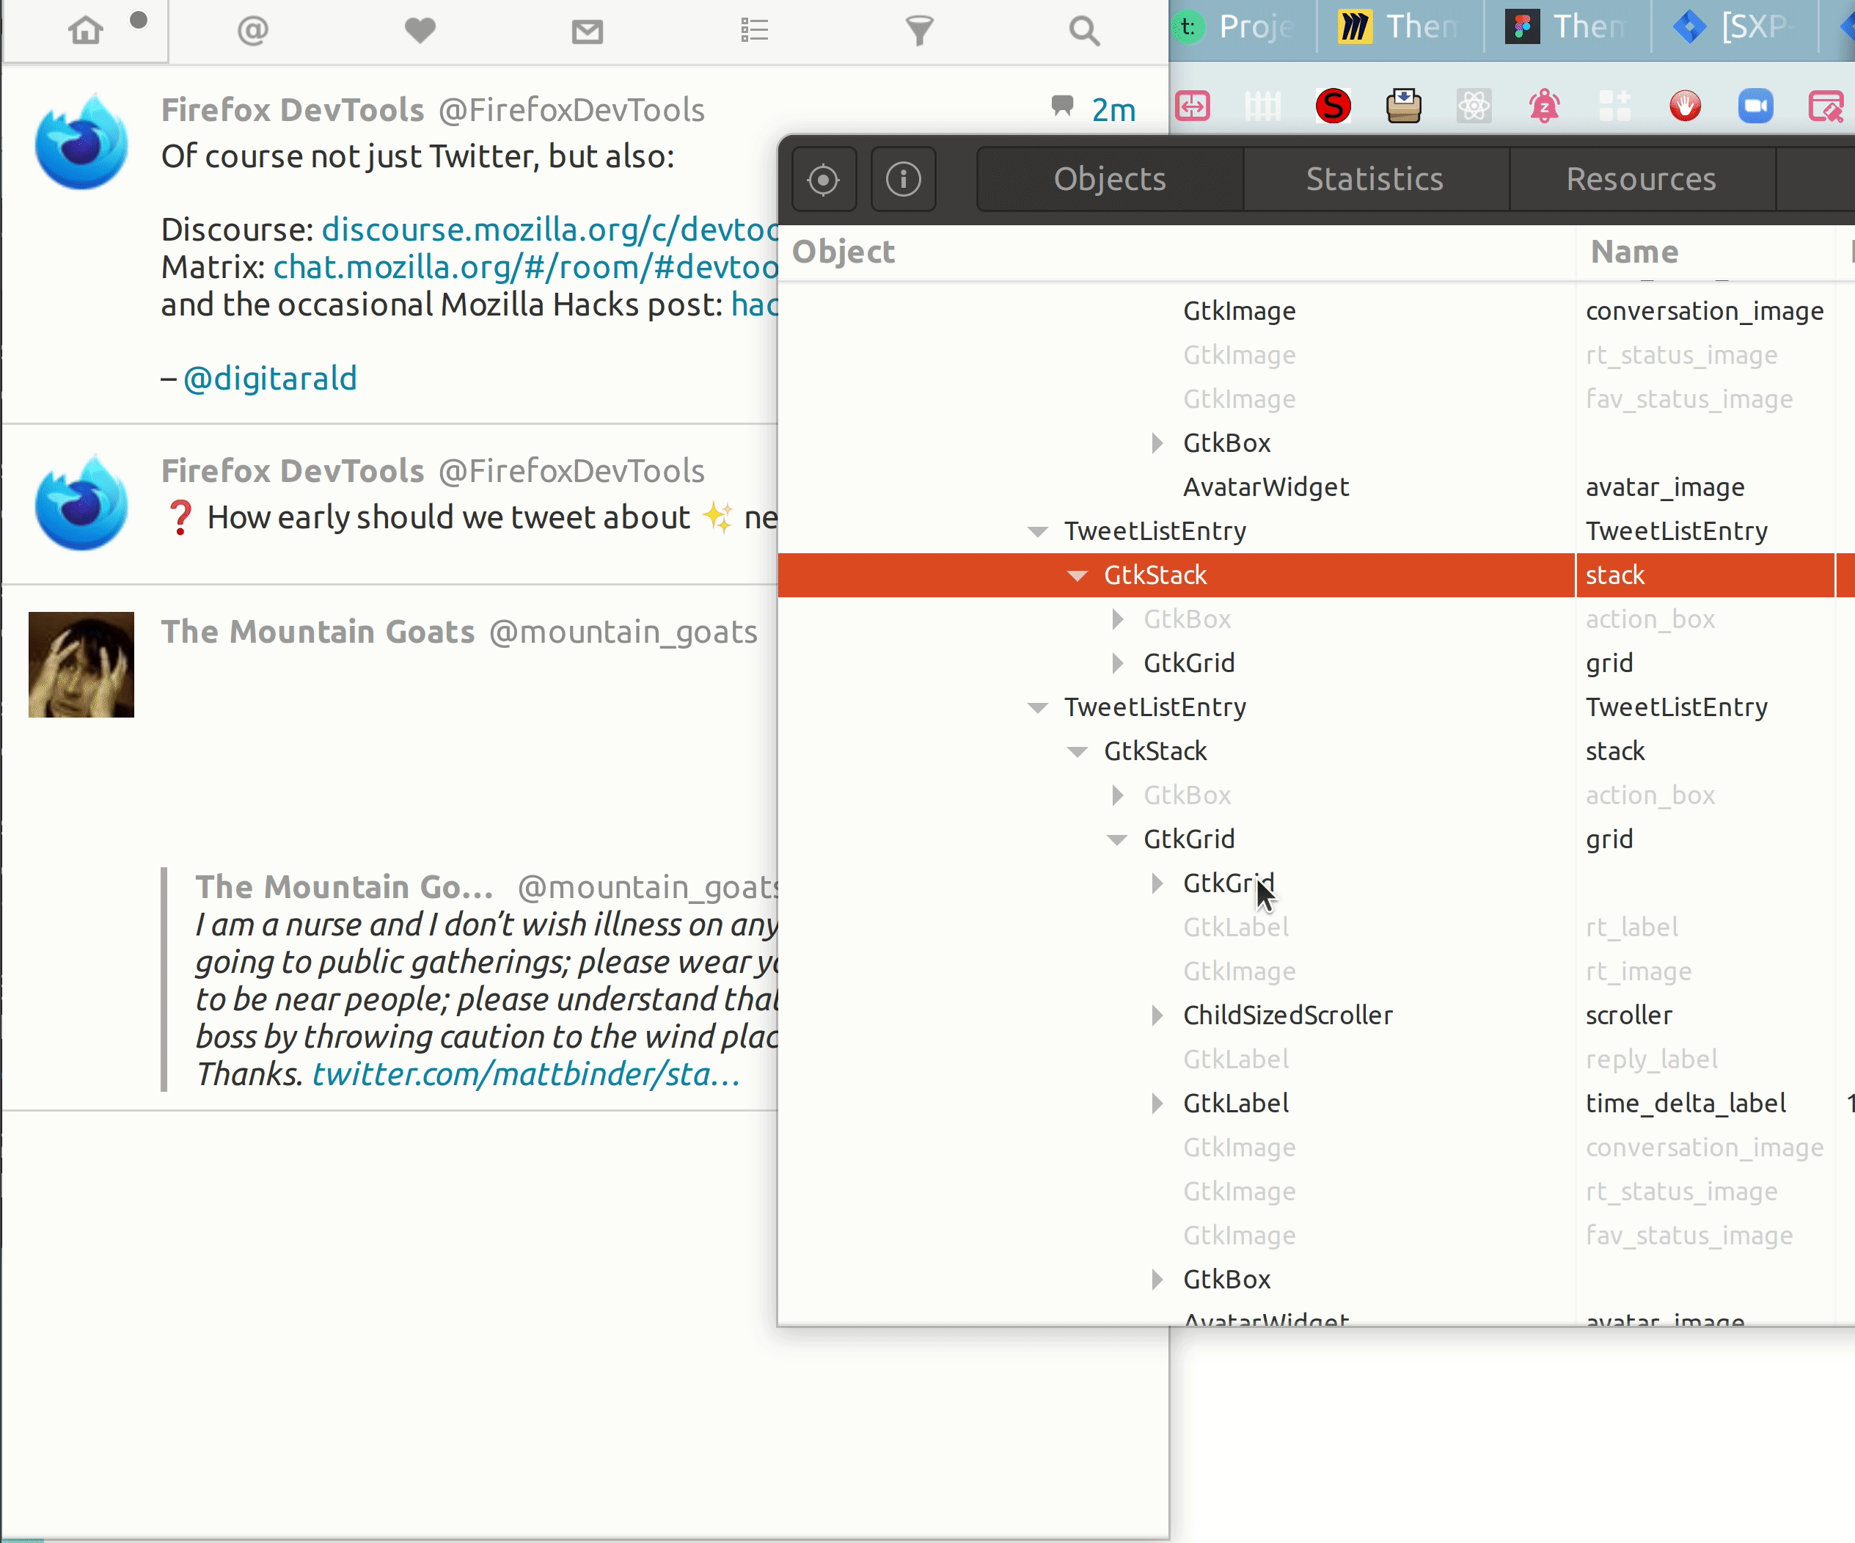View favorites via the heart icon
Screen dimensions: 1855x1543
click(x=420, y=31)
